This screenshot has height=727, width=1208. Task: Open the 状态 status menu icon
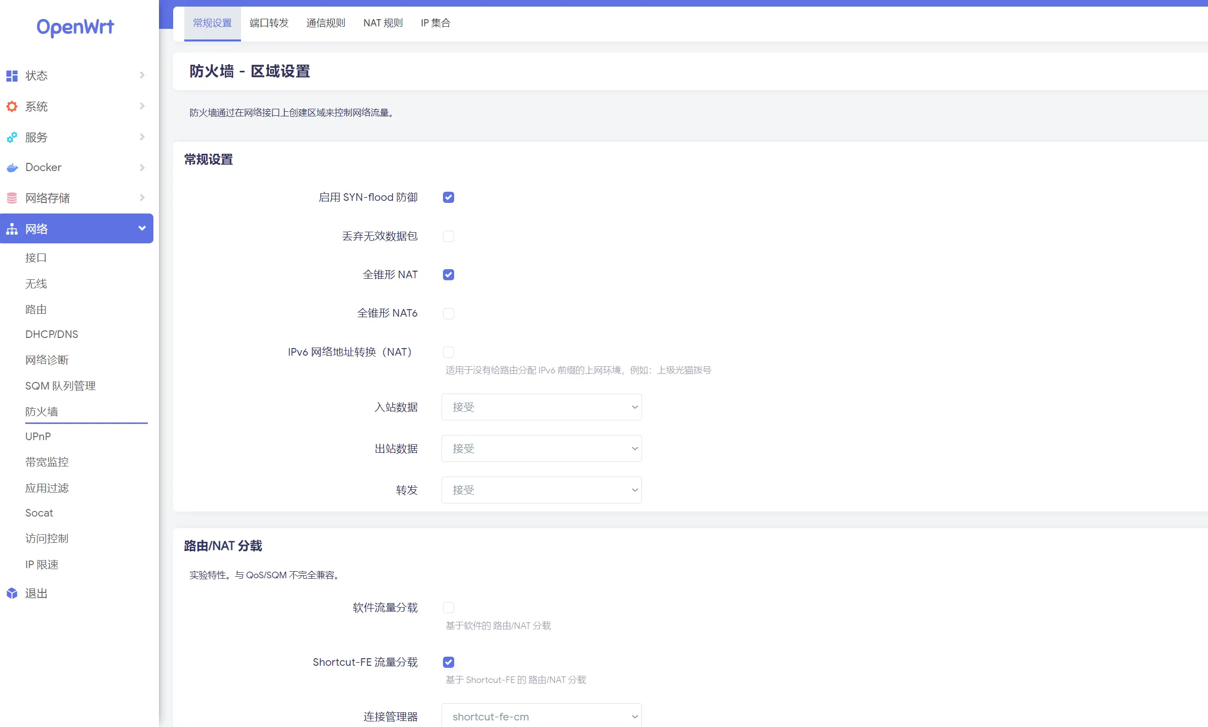pyautogui.click(x=12, y=75)
